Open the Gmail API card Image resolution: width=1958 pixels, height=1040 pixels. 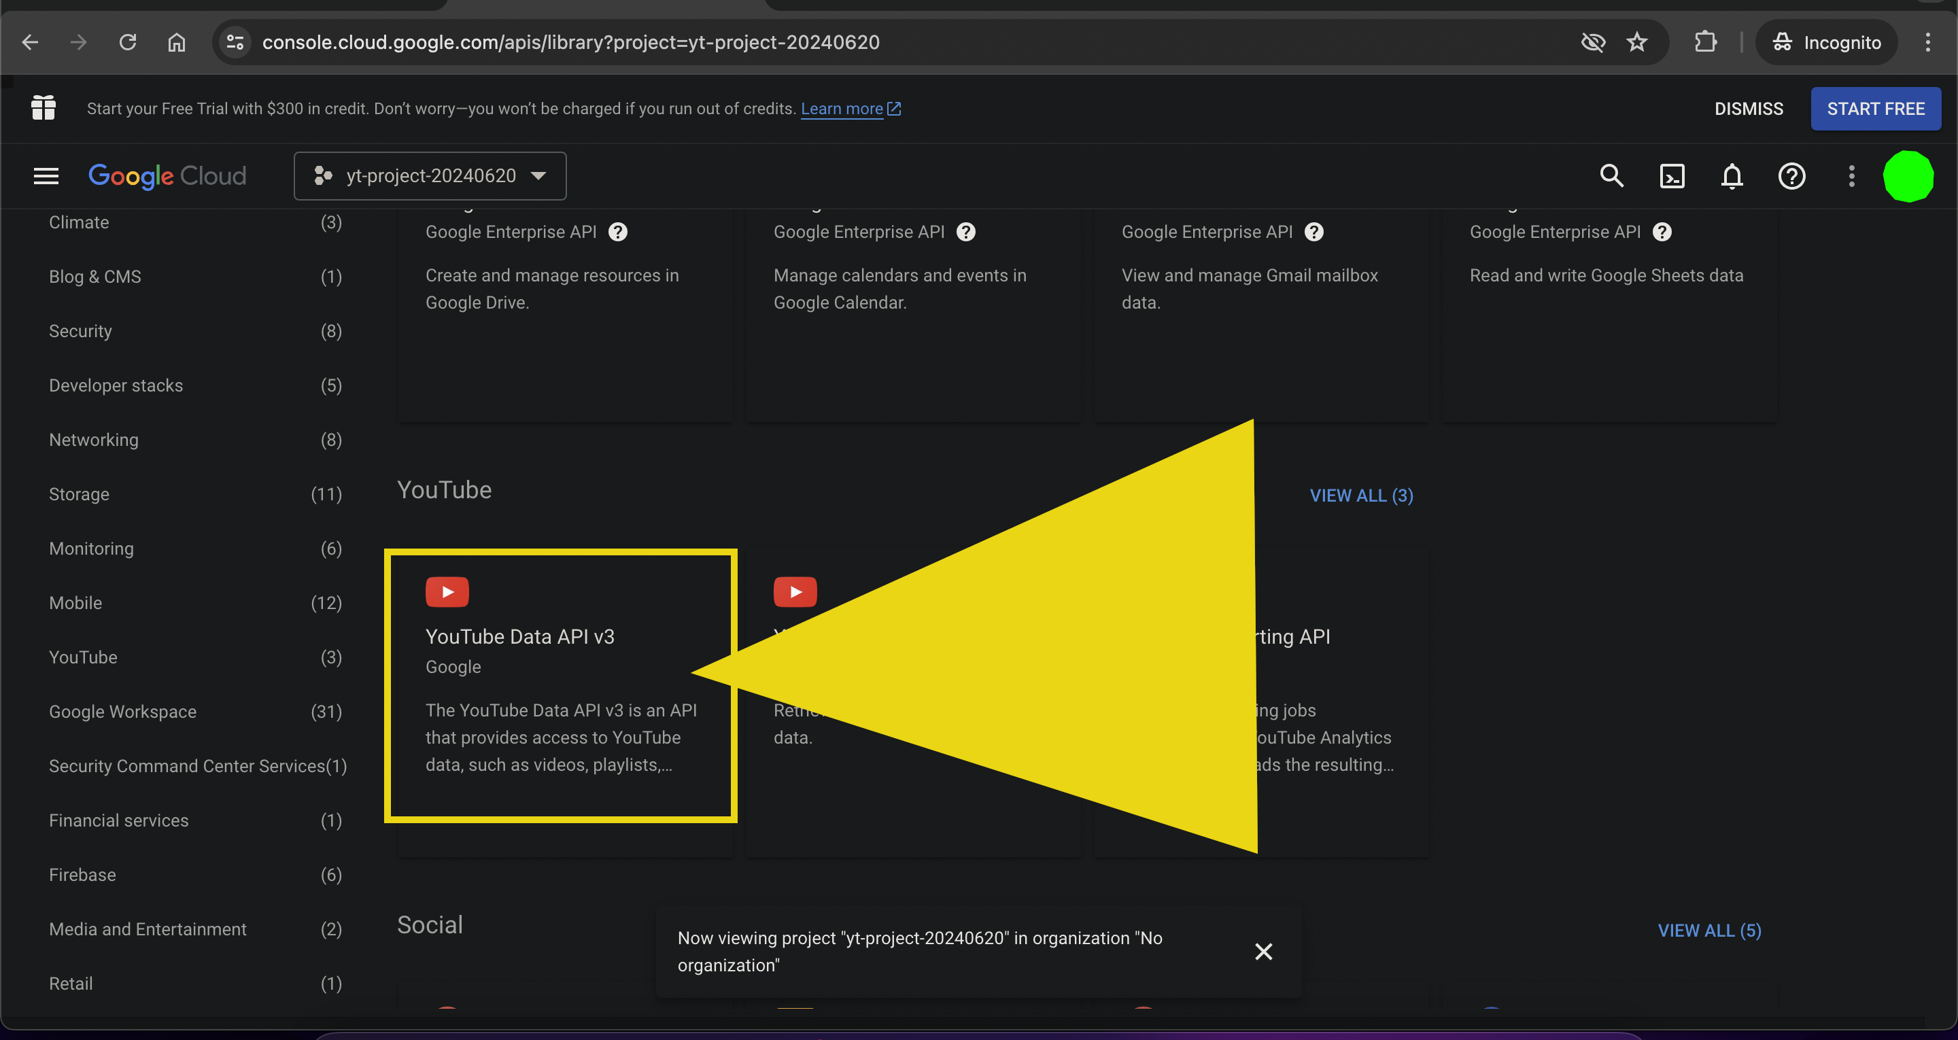1262,315
